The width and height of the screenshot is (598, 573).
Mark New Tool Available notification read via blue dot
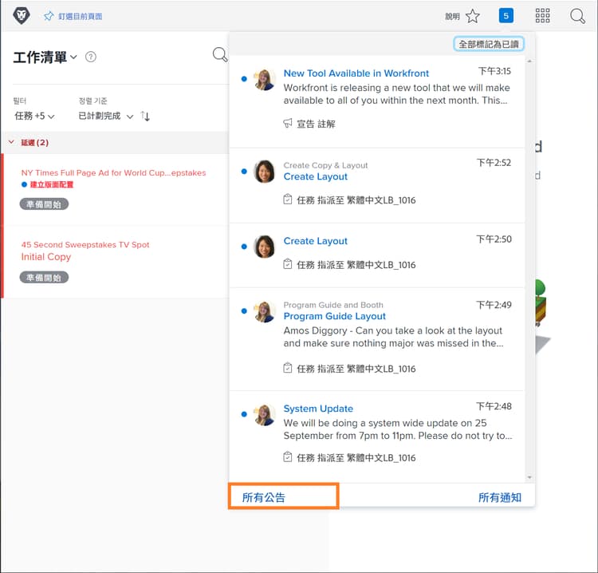[244, 79]
